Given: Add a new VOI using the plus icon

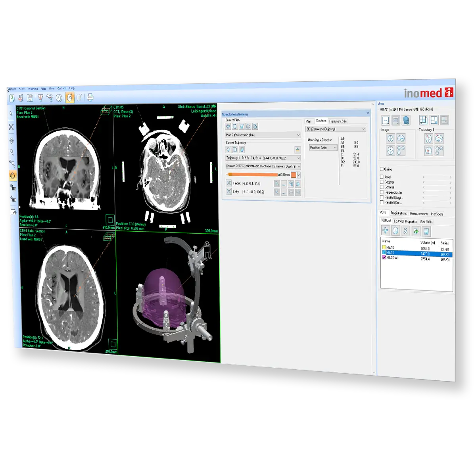Looking at the screenshot, I should pos(386,230).
